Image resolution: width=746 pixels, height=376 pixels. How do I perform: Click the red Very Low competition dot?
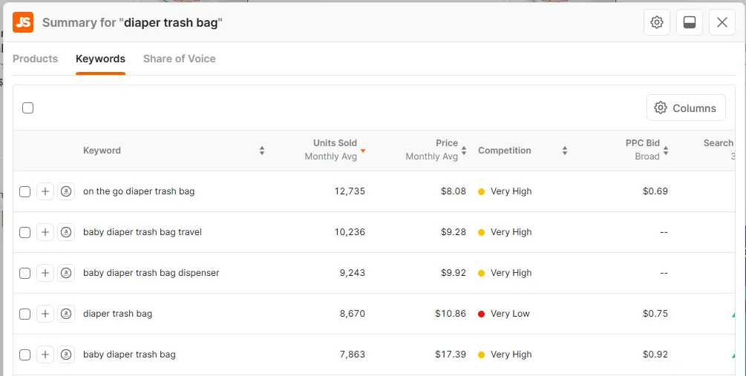point(482,314)
